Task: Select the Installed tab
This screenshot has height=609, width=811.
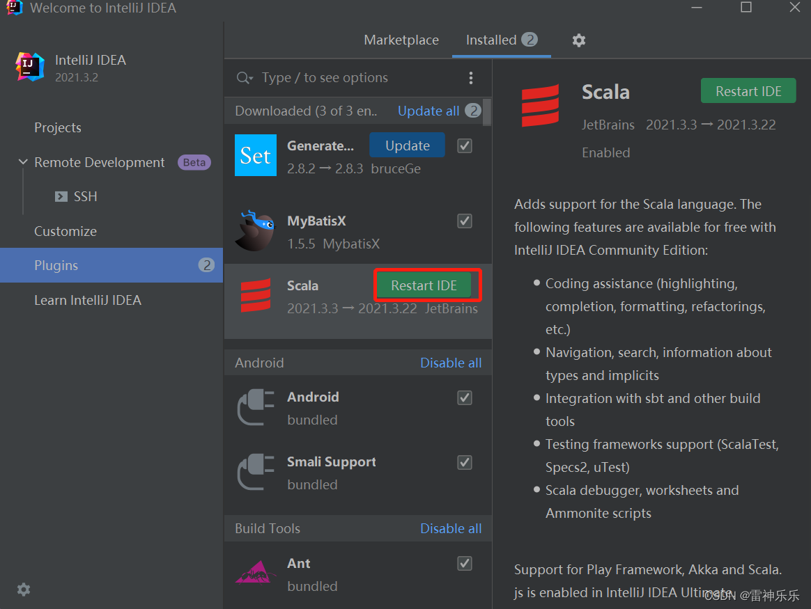Action: click(x=501, y=40)
